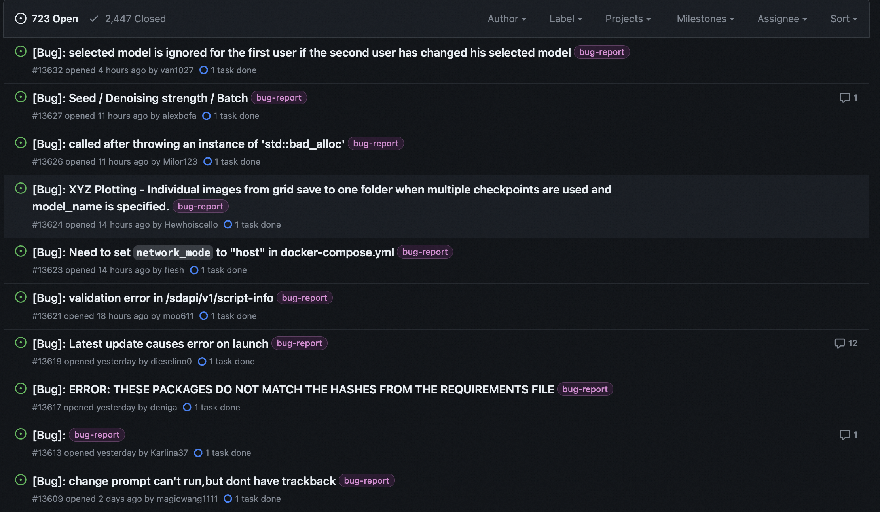
Task: Click the comment bubble on issue #13613
Action: (x=844, y=435)
